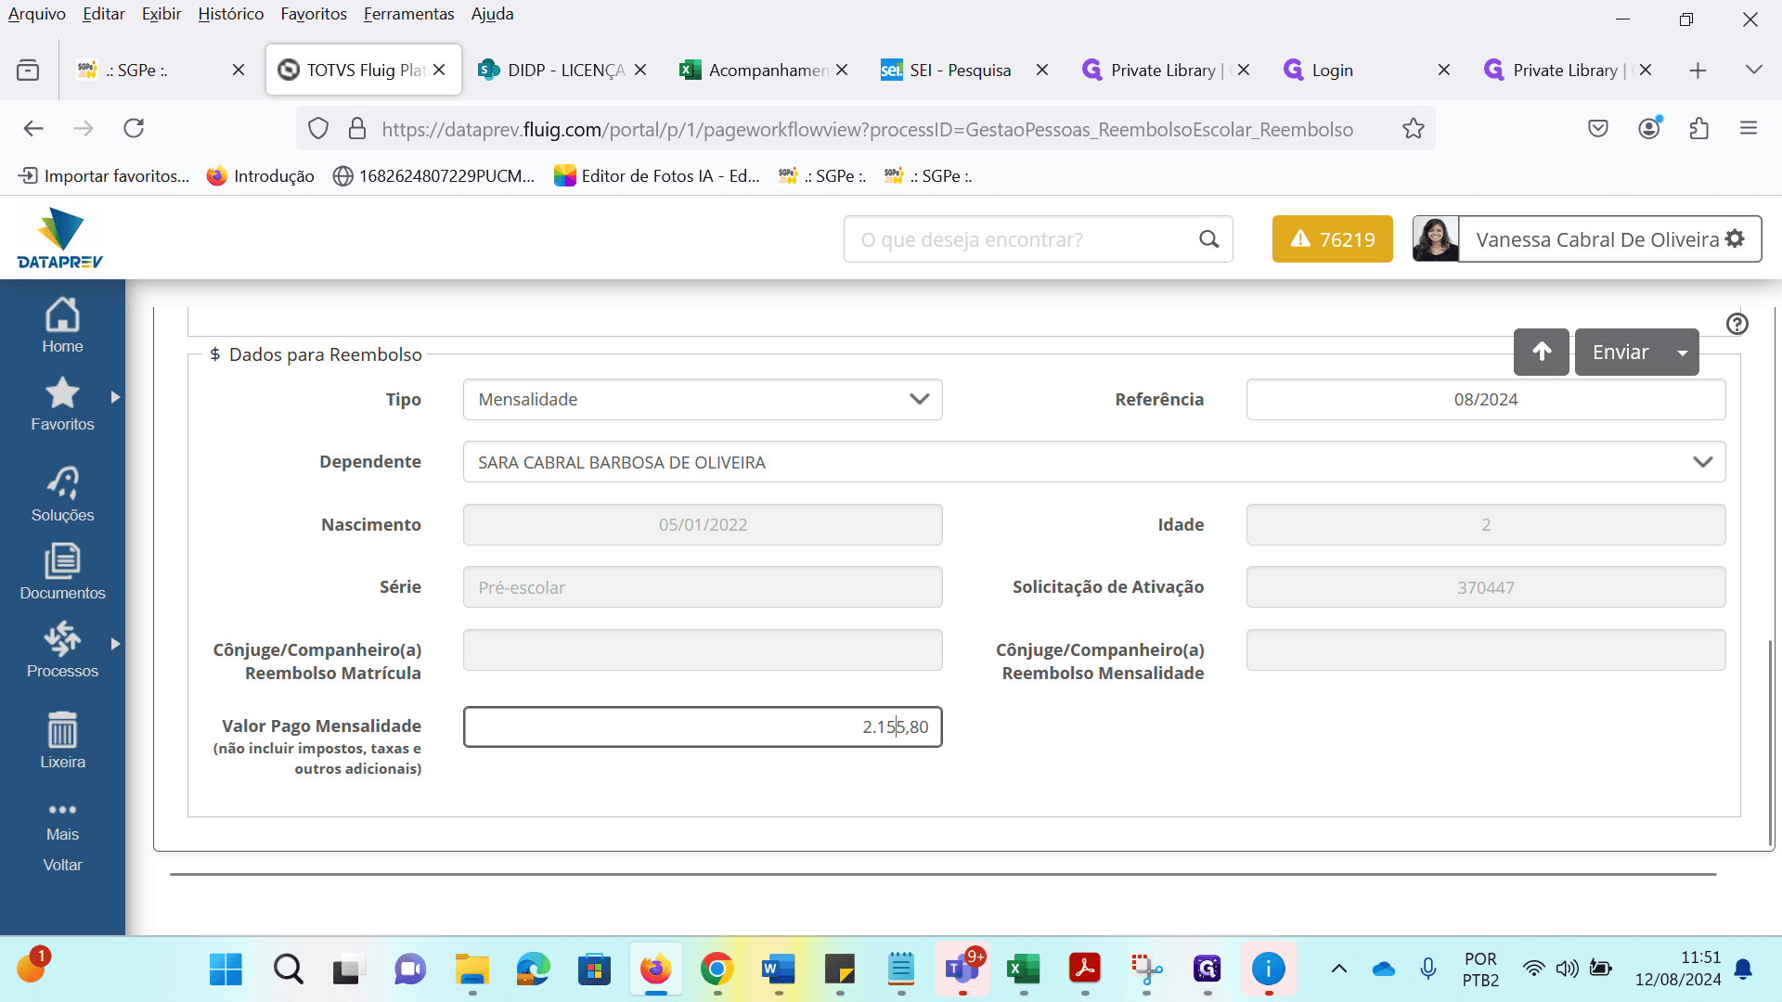Open the 76219 alerts button
The height and width of the screenshot is (1002, 1782).
pos(1332,239)
